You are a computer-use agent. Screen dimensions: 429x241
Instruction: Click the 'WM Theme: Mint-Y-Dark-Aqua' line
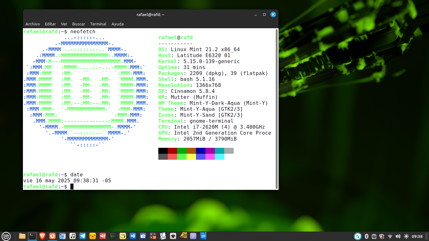point(213,103)
